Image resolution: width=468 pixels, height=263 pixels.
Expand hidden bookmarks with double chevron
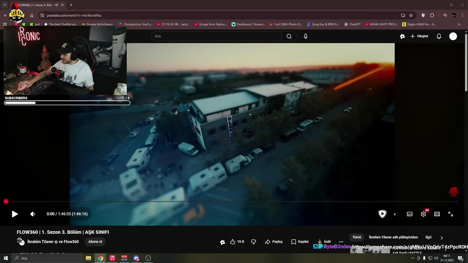click(459, 24)
